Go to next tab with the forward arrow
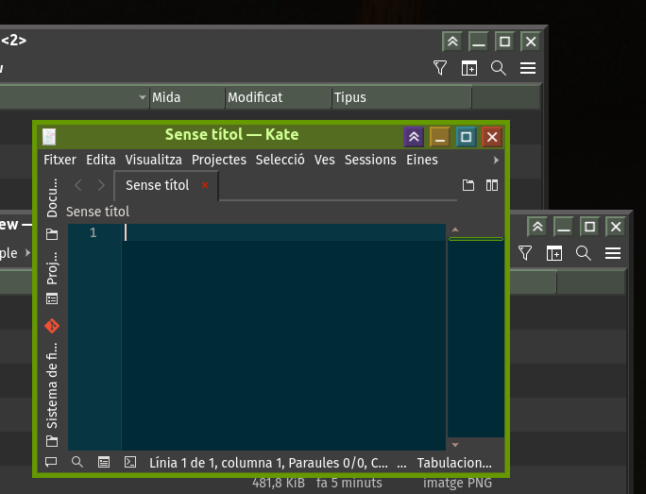646x494 pixels. click(101, 185)
